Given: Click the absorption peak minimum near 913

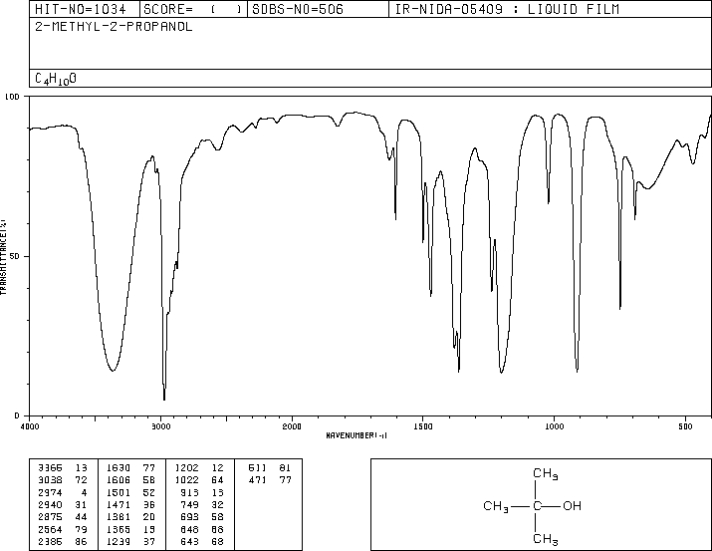Looking at the screenshot, I should tap(578, 371).
